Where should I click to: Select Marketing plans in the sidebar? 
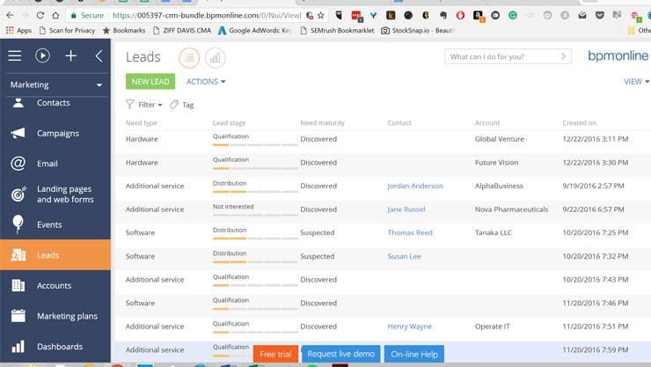(x=66, y=316)
